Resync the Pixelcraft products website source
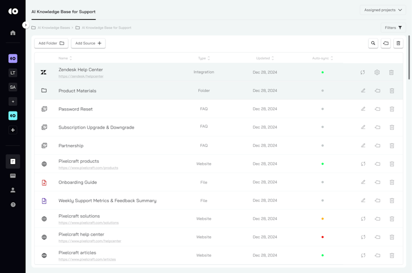 pyautogui.click(x=363, y=164)
